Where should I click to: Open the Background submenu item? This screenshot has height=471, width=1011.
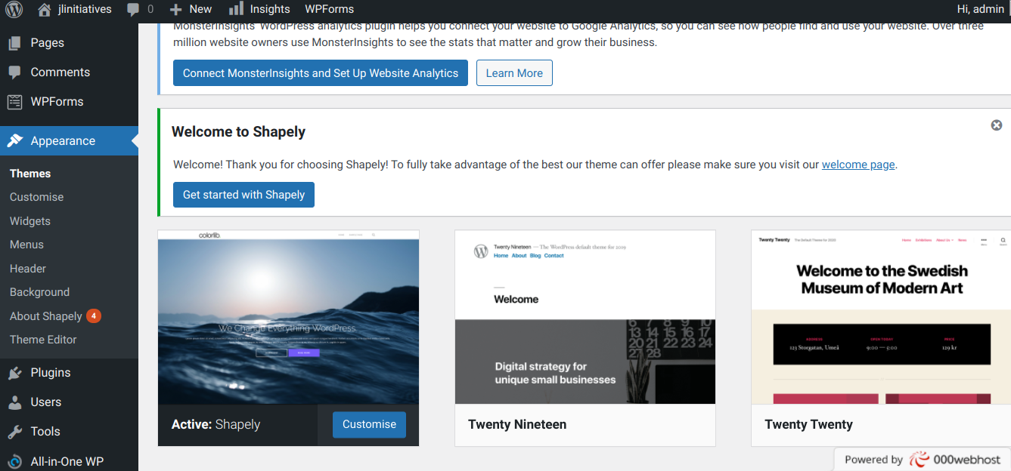pos(39,292)
